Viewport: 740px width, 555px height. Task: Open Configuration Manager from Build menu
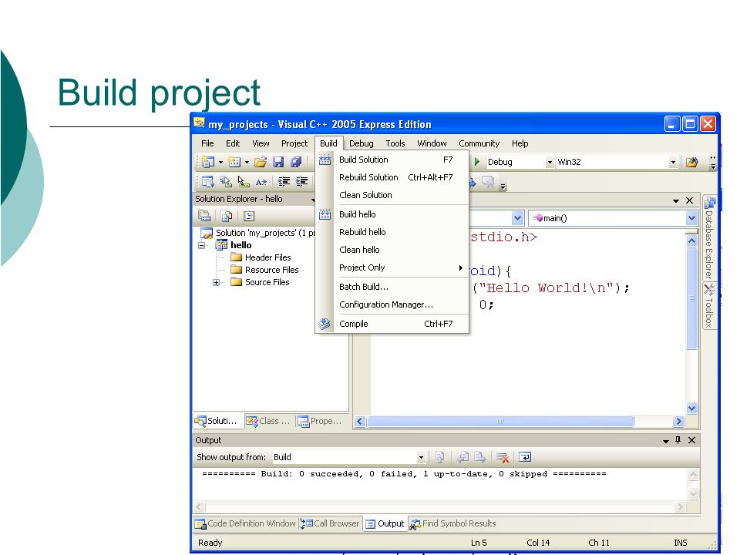(392, 304)
